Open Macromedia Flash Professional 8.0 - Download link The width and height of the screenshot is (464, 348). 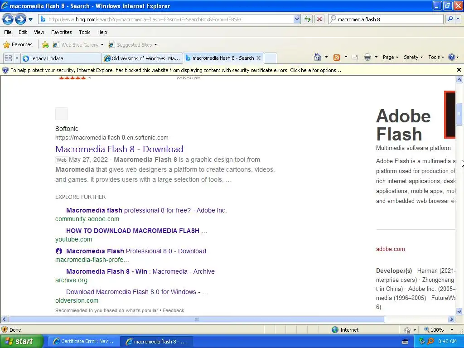point(136,251)
